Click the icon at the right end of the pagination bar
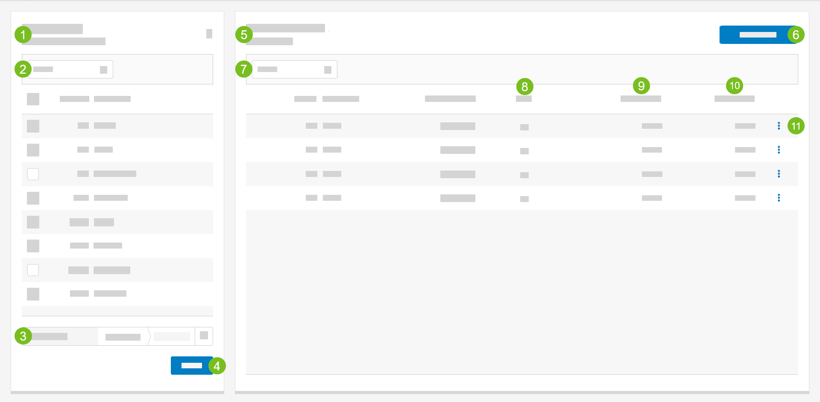Viewport: 820px width, 402px height. point(204,335)
